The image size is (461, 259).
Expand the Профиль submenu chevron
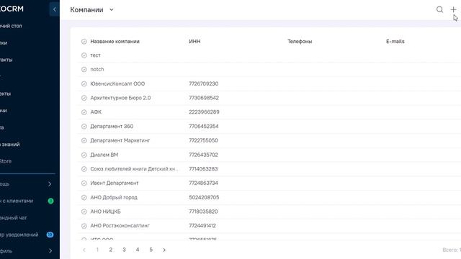pyautogui.click(x=50, y=251)
